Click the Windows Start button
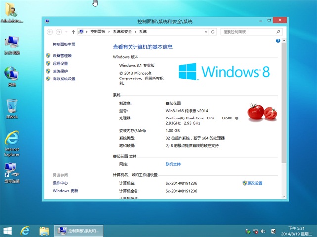 click(x=7, y=231)
